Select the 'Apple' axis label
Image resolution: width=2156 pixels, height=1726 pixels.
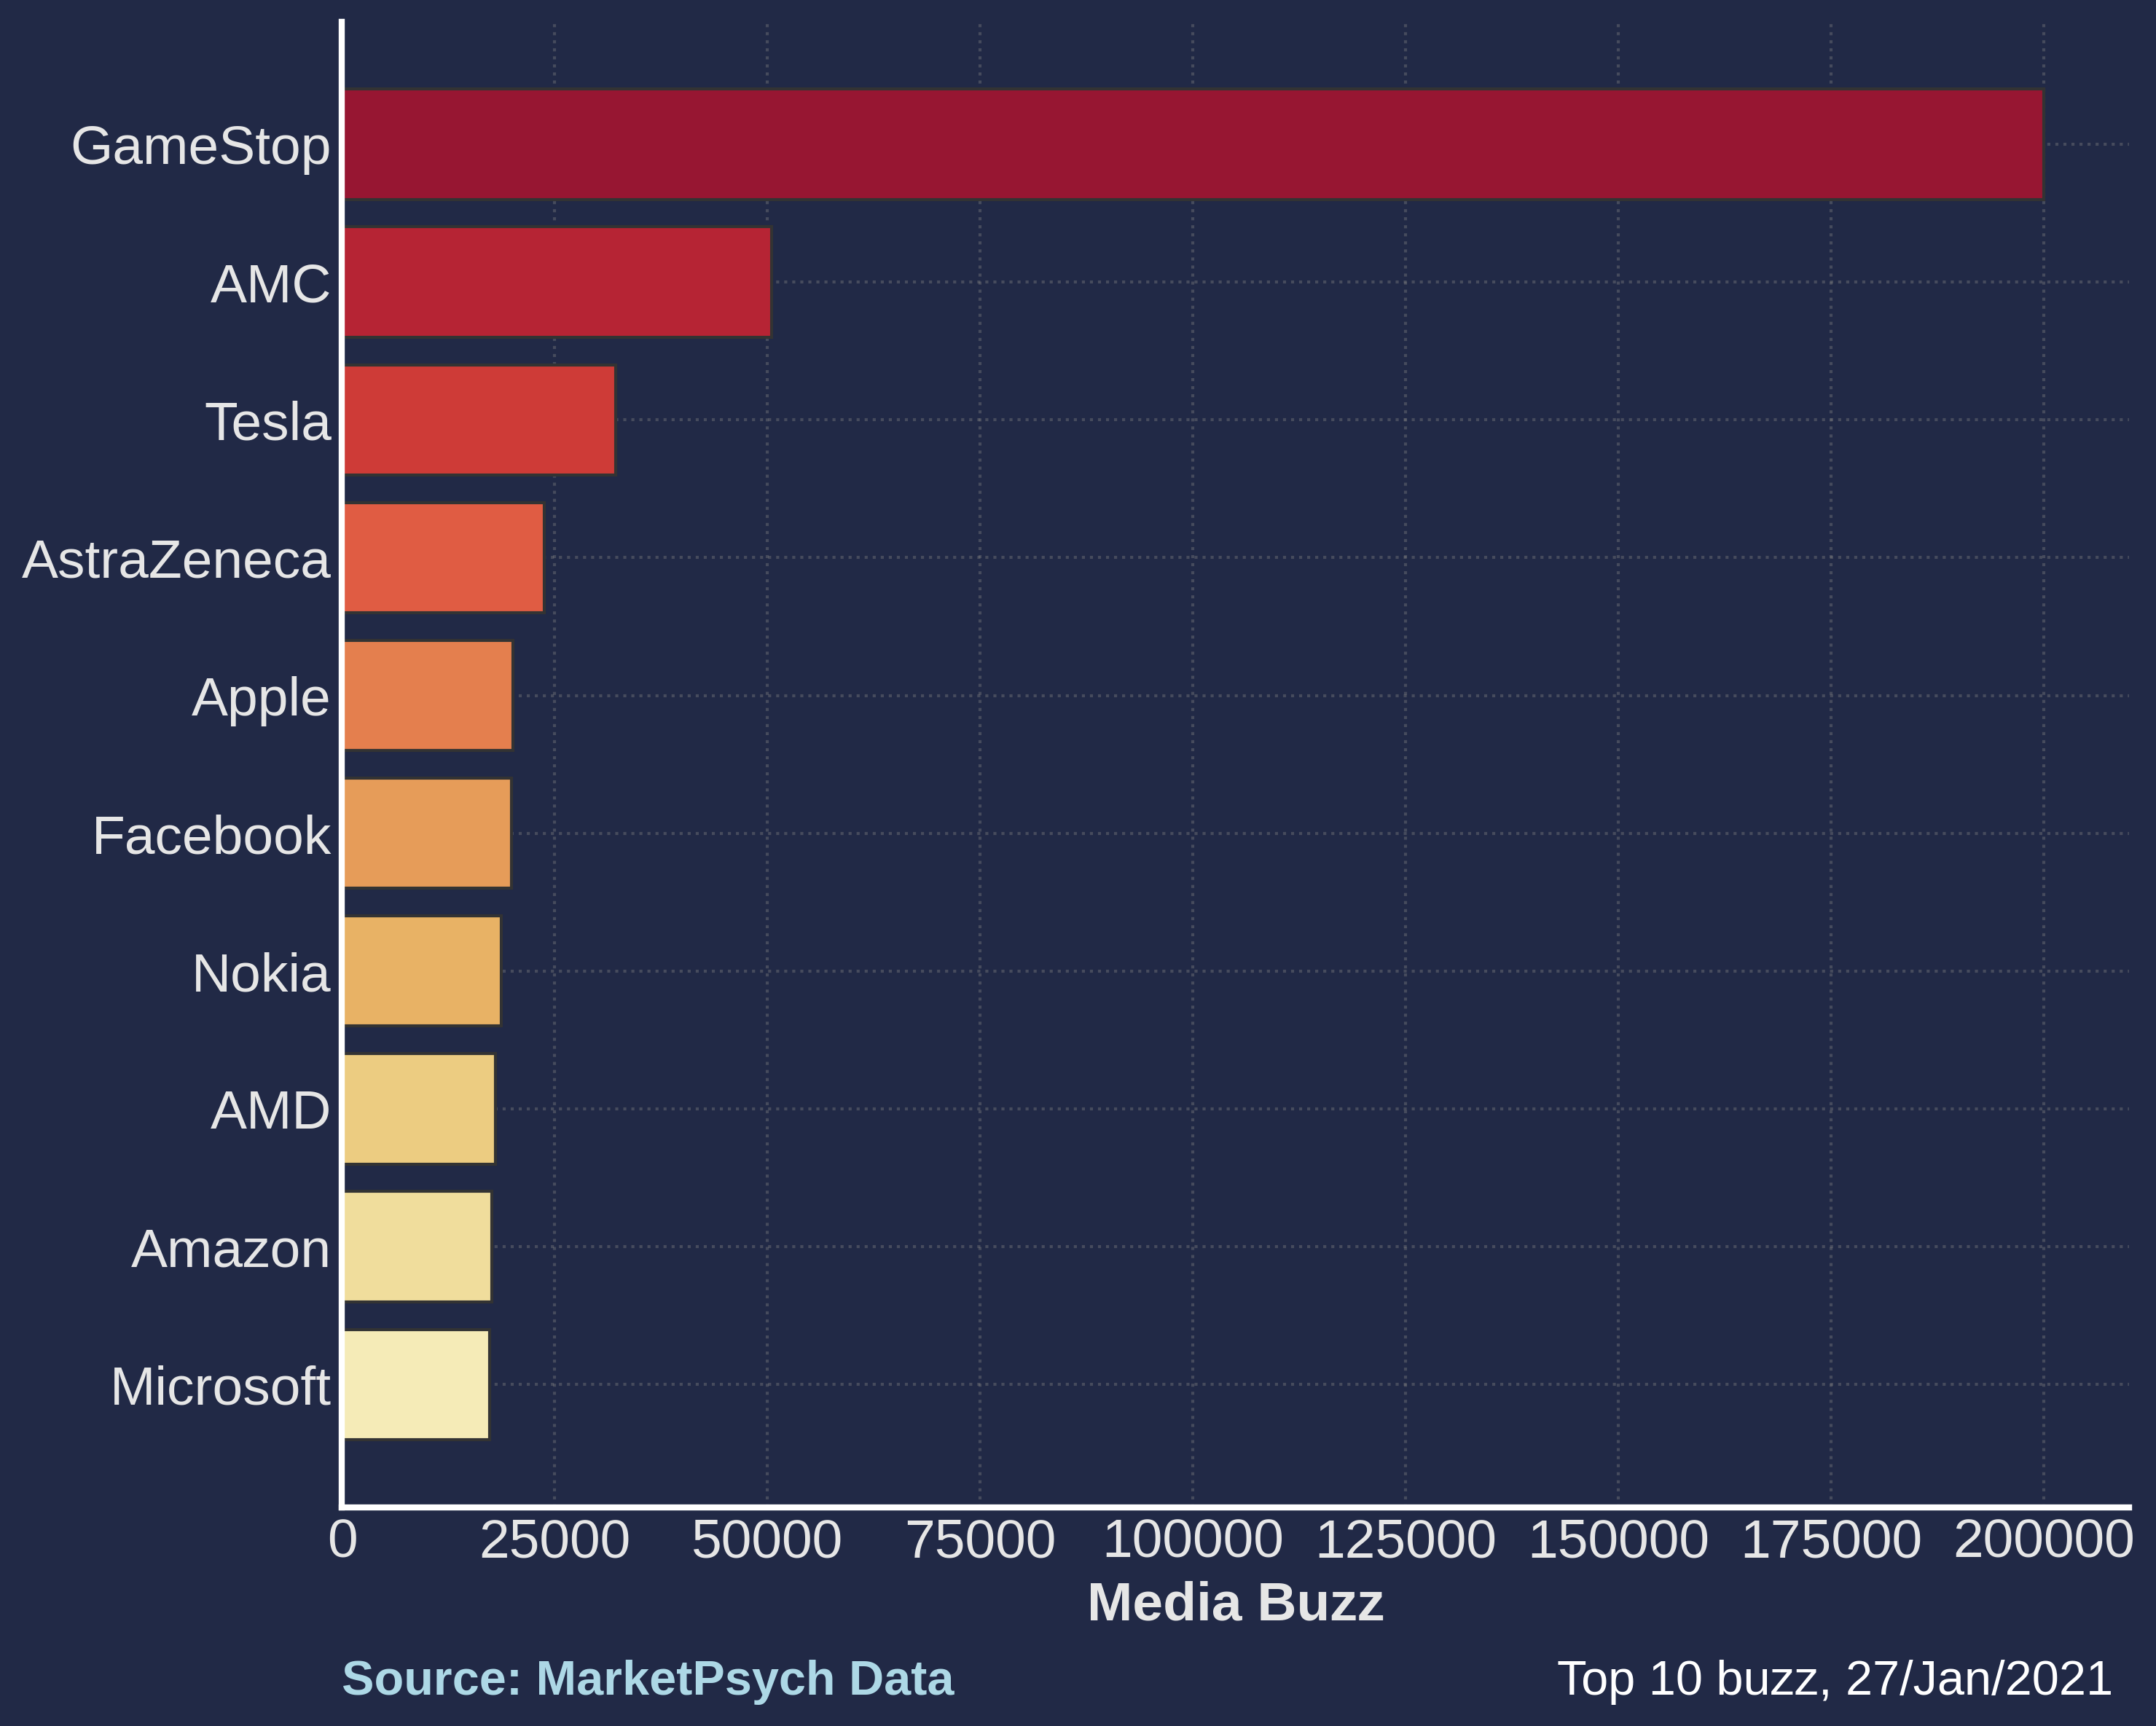pos(260,698)
